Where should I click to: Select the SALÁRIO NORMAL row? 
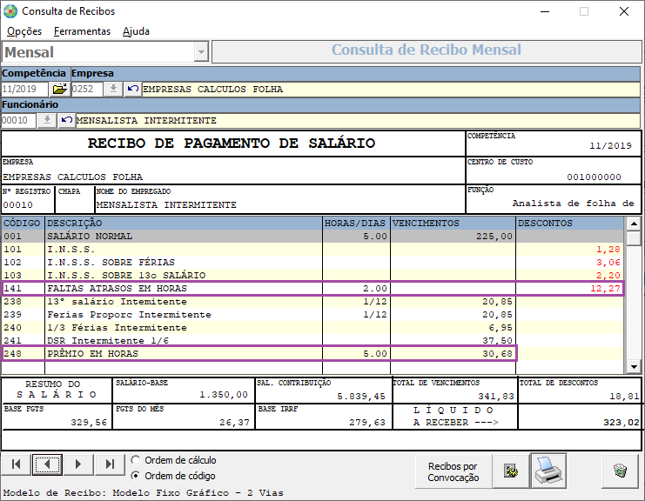[x=312, y=237]
